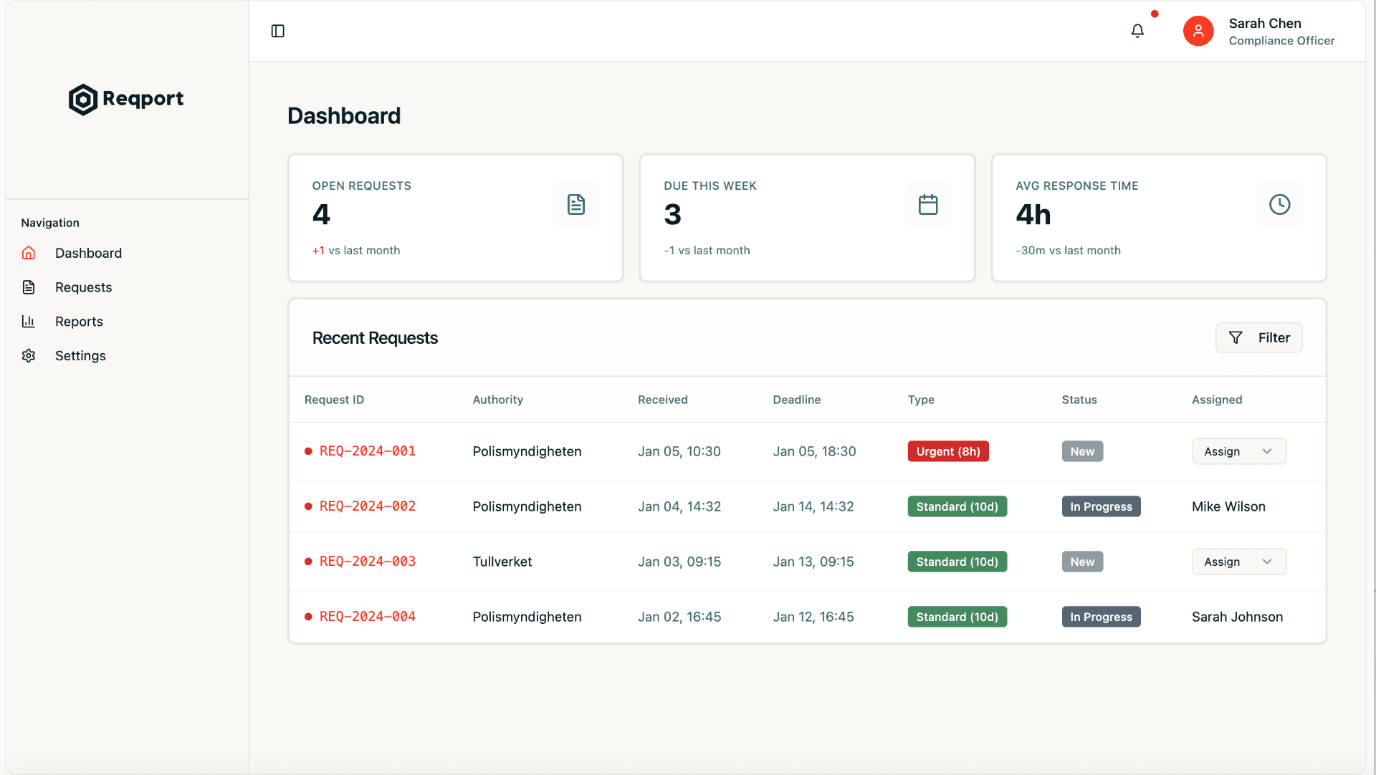The height and width of the screenshot is (775, 1376).
Task: Click the Settings gear icon
Action: pyautogui.click(x=29, y=356)
